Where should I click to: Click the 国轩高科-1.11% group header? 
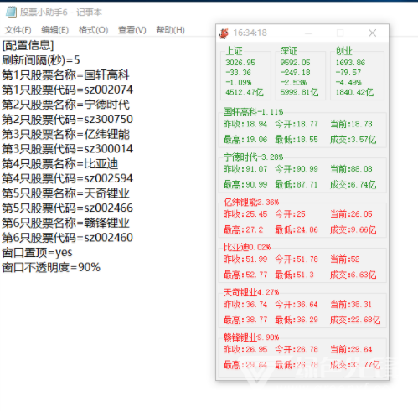coord(253,112)
